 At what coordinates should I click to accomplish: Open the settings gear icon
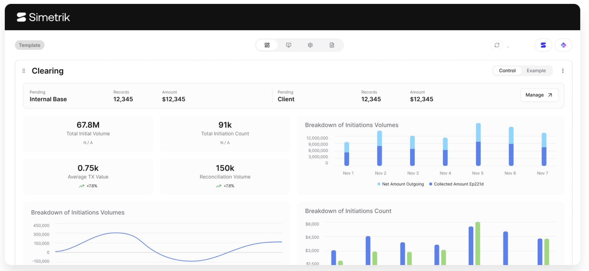[310, 45]
